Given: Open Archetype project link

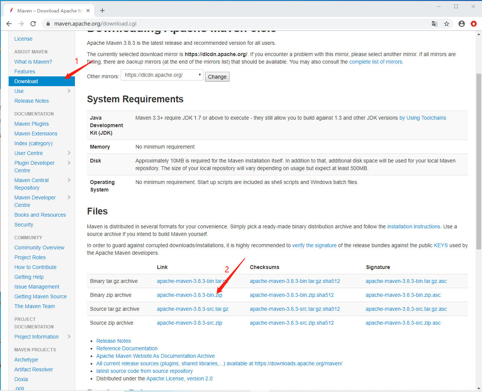Looking at the screenshot, I should [26, 360].
